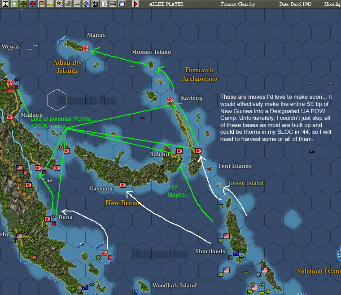Click the white star toolbar icon
Viewport: 341px width, 295px height.
(14, 4)
